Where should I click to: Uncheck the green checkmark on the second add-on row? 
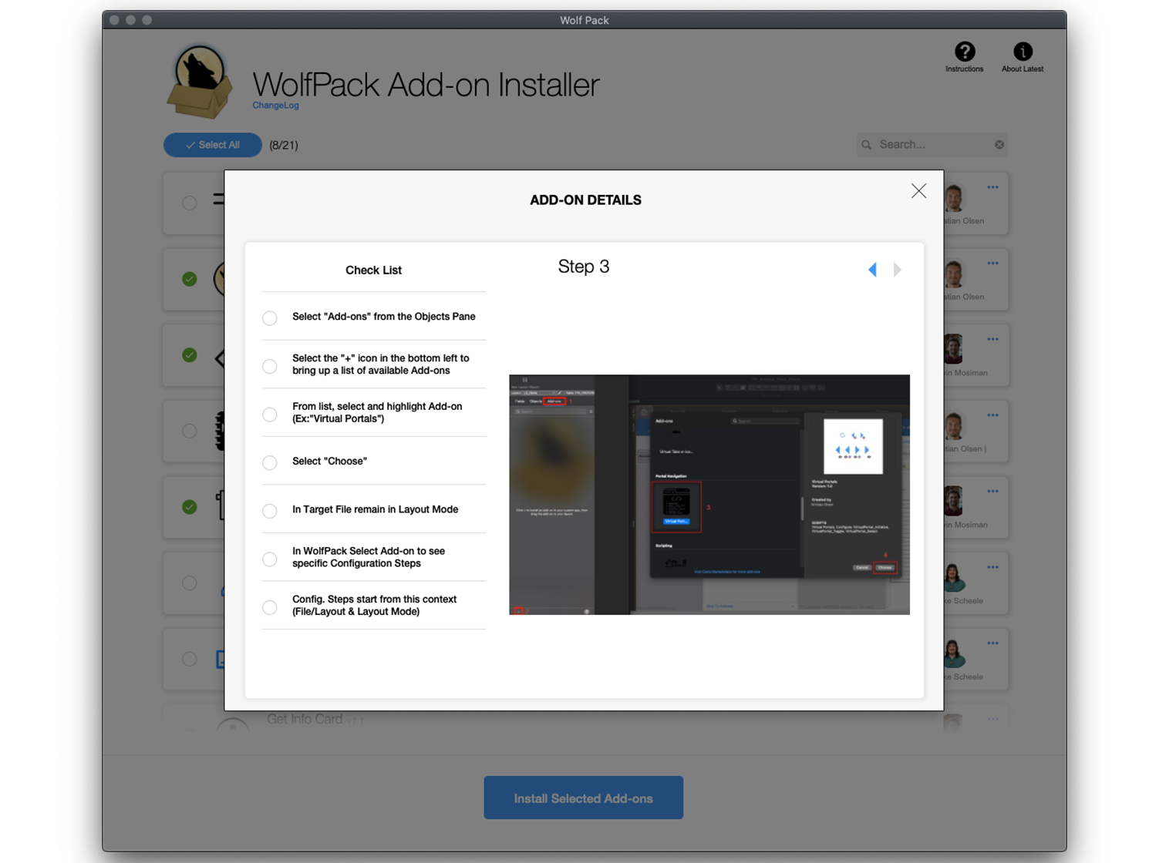click(x=190, y=279)
